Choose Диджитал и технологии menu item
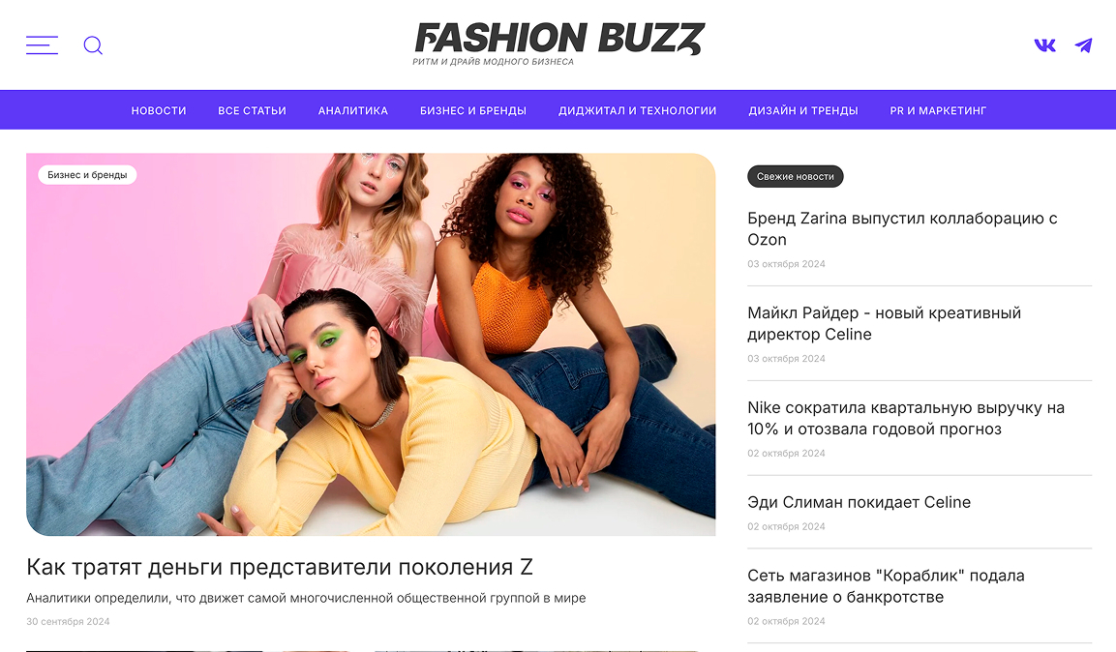 [x=638, y=110]
